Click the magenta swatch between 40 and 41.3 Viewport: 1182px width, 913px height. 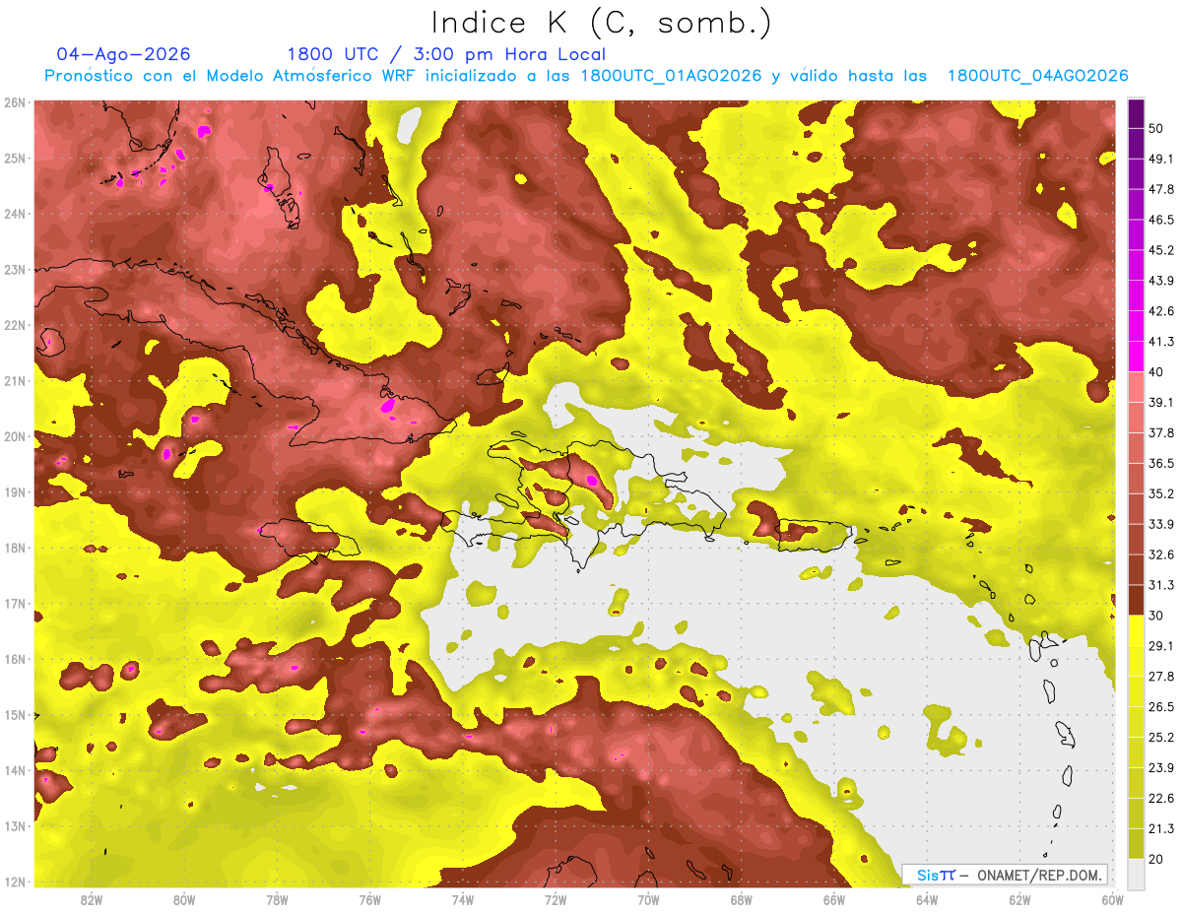(1136, 357)
